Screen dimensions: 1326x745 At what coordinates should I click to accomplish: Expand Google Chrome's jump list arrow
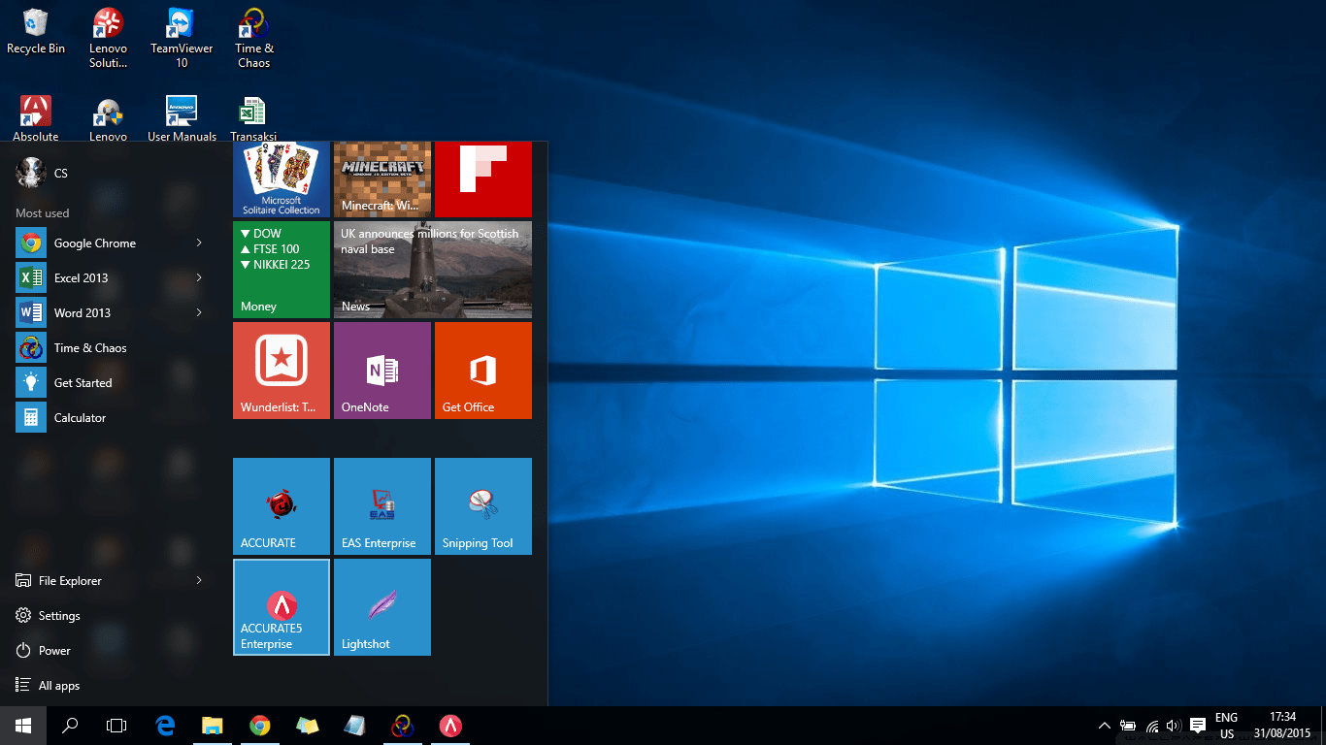pos(201,243)
